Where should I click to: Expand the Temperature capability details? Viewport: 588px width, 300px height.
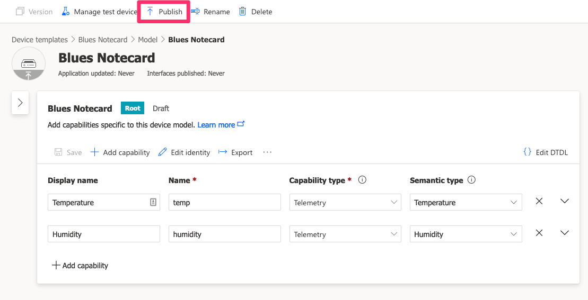coord(564,201)
